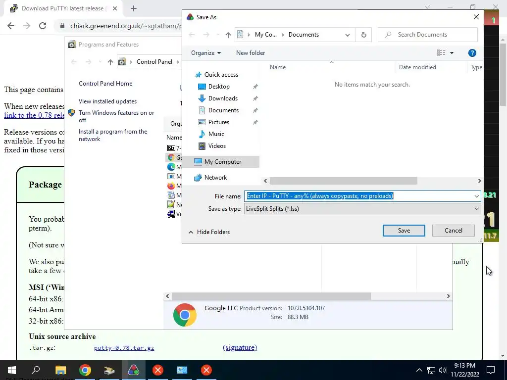
Task: Click the Up arrow in Save As dialog
Action: click(x=228, y=35)
